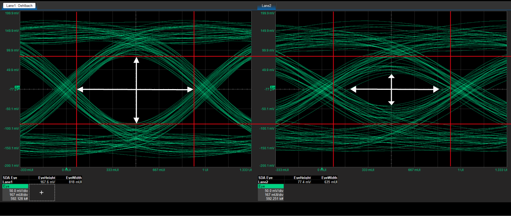511x216 pixels.
Task: Click the SDA Eye header in Lane1 table
Action: tap(10, 178)
